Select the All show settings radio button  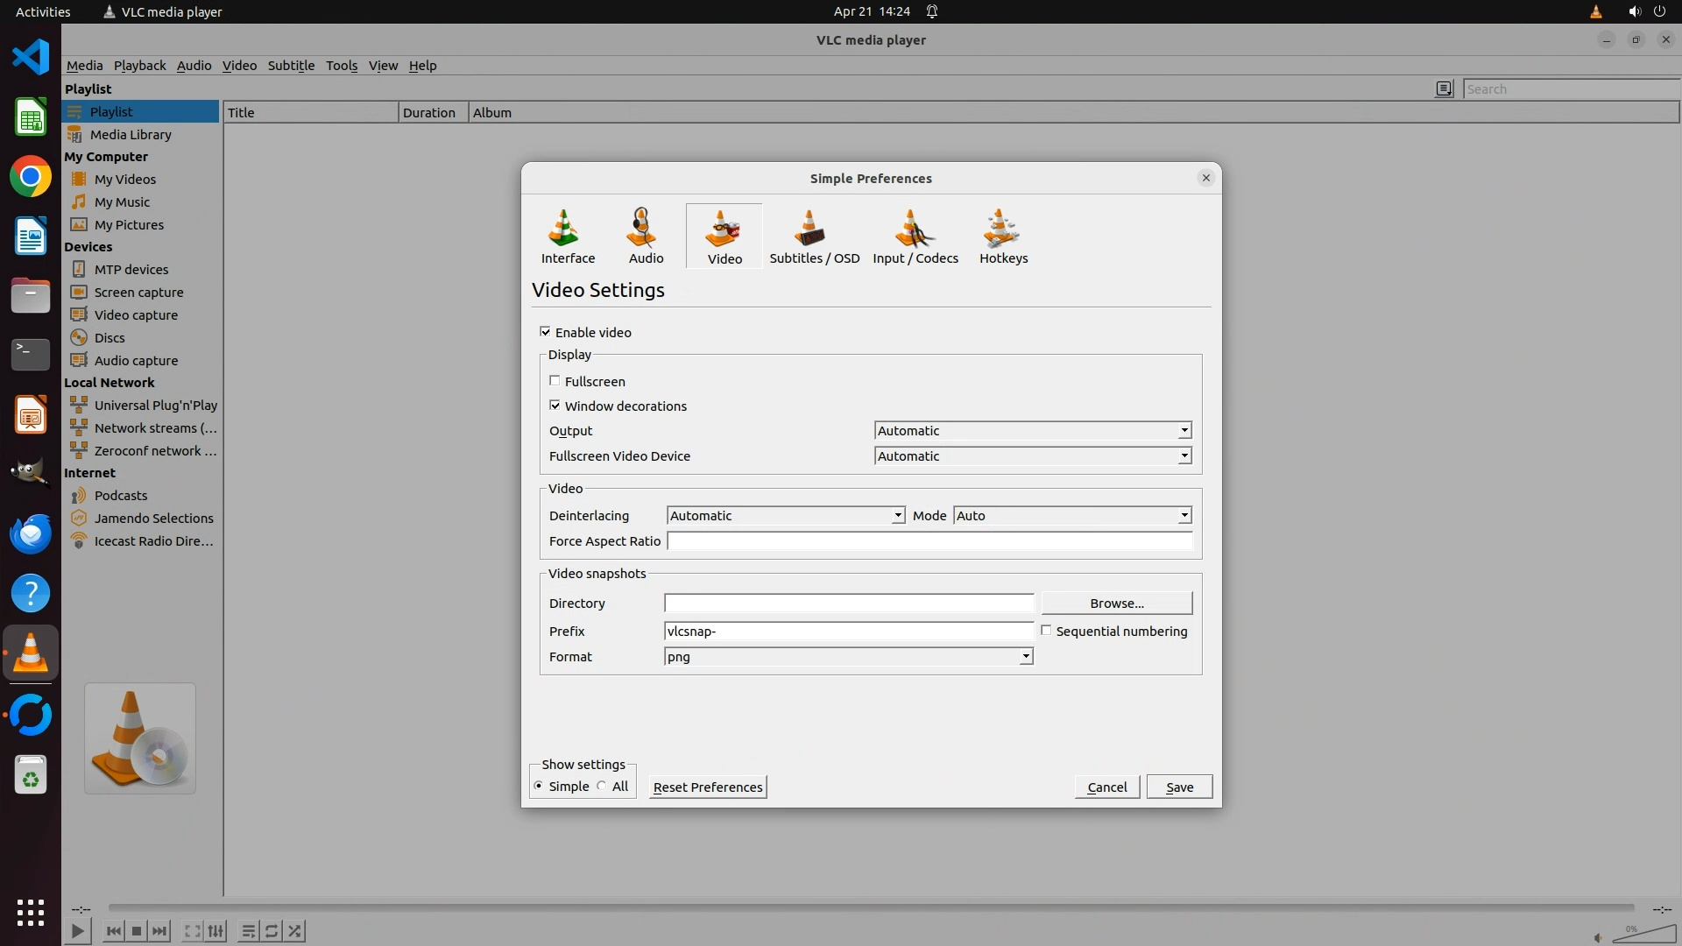602,787
